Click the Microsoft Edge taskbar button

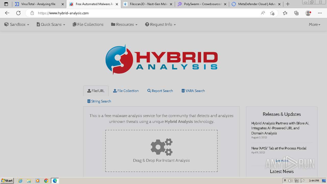pyautogui.click(x=55, y=181)
